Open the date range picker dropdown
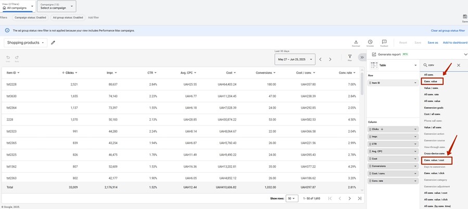The width and height of the screenshot is (468, 209). [x=295, y=59]
